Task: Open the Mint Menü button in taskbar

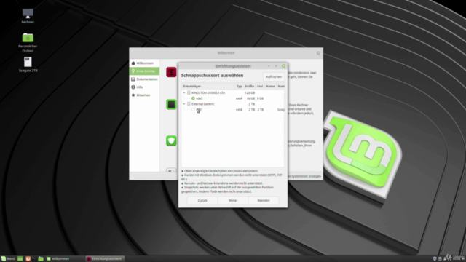Action: (x=8, y=259)
